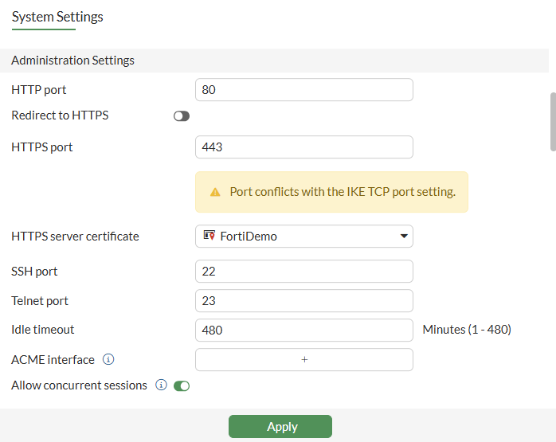Screen dimensions: 556x442
Task: Click the Apply button
Action: pyautogui.click(x=280, y=427)
